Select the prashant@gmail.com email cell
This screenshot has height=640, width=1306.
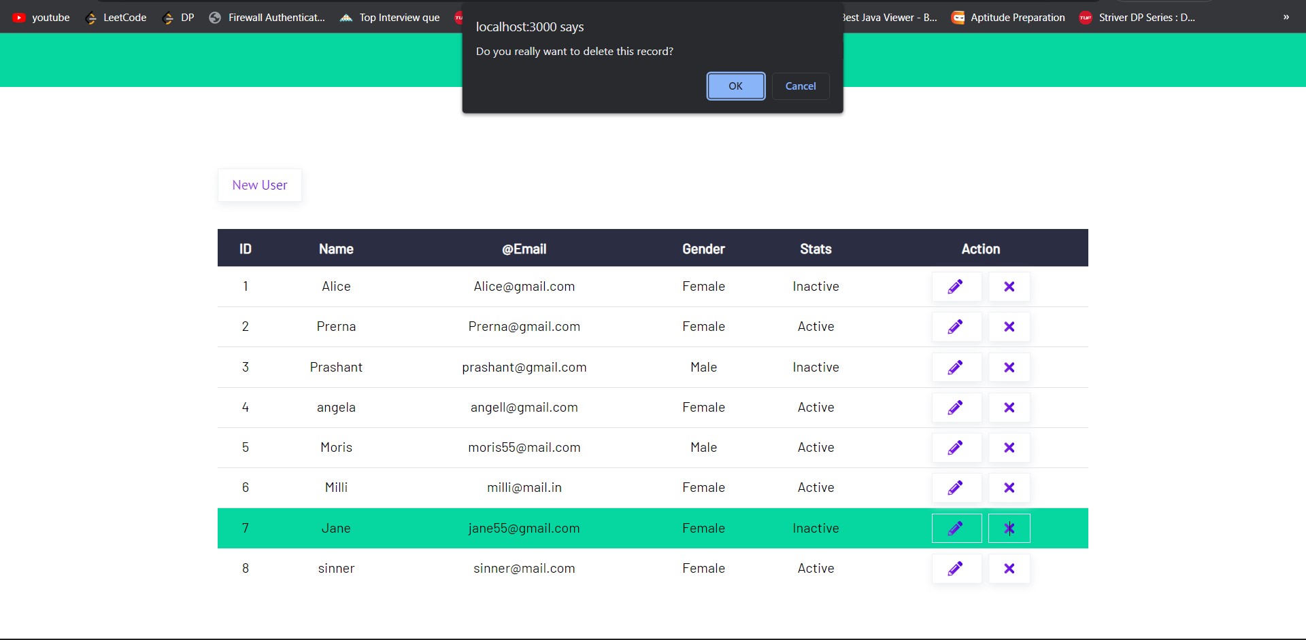pyautogui.click(x=524, y=368)
